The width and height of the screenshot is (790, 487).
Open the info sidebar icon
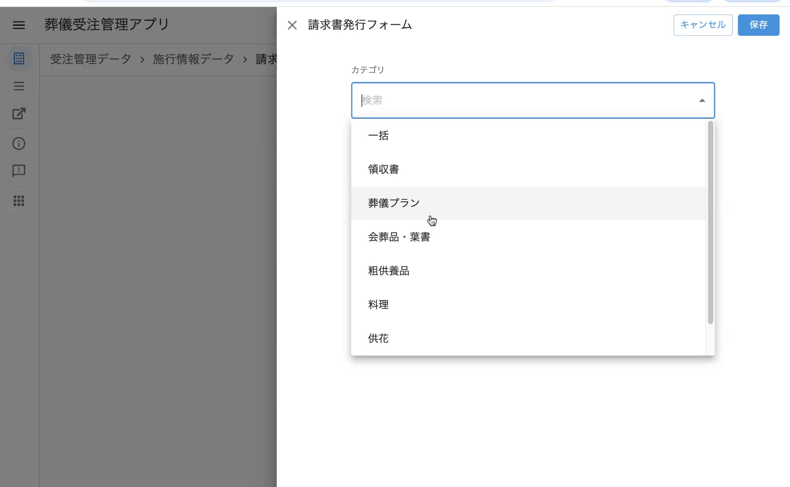coord(19,144)
